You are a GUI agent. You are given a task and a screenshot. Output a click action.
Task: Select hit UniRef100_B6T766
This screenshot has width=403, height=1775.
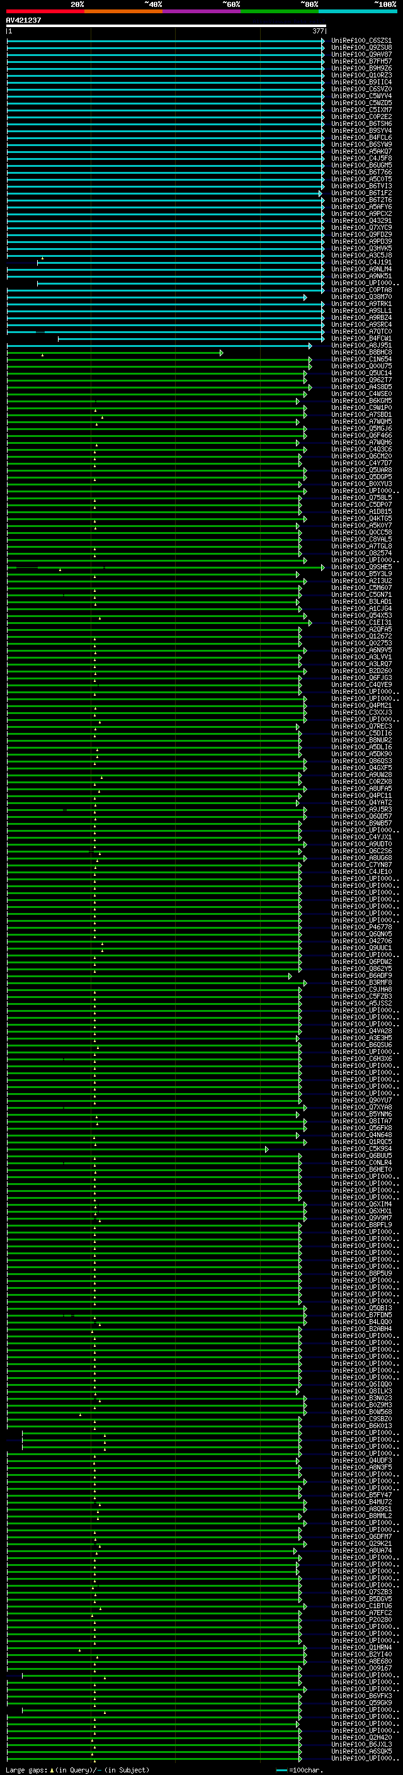pos(361,173)
